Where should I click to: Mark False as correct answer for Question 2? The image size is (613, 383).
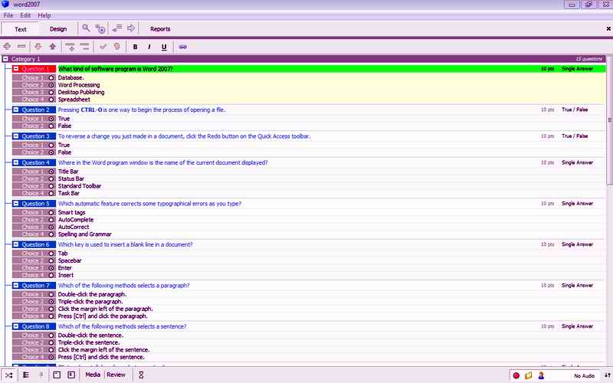[x=51, y=126]
